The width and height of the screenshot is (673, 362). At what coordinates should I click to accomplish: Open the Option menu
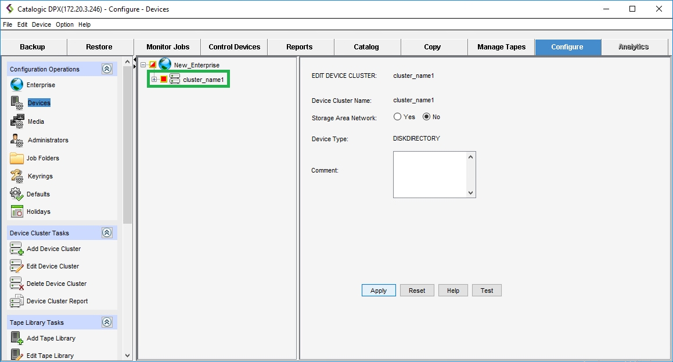coord(64,24)
